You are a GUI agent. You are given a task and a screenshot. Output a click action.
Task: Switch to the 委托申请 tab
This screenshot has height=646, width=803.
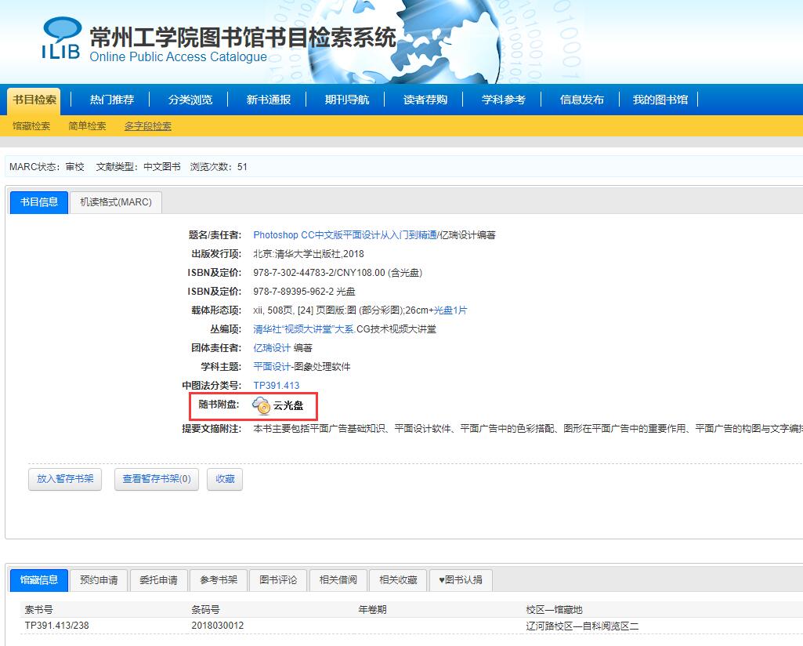159,580
